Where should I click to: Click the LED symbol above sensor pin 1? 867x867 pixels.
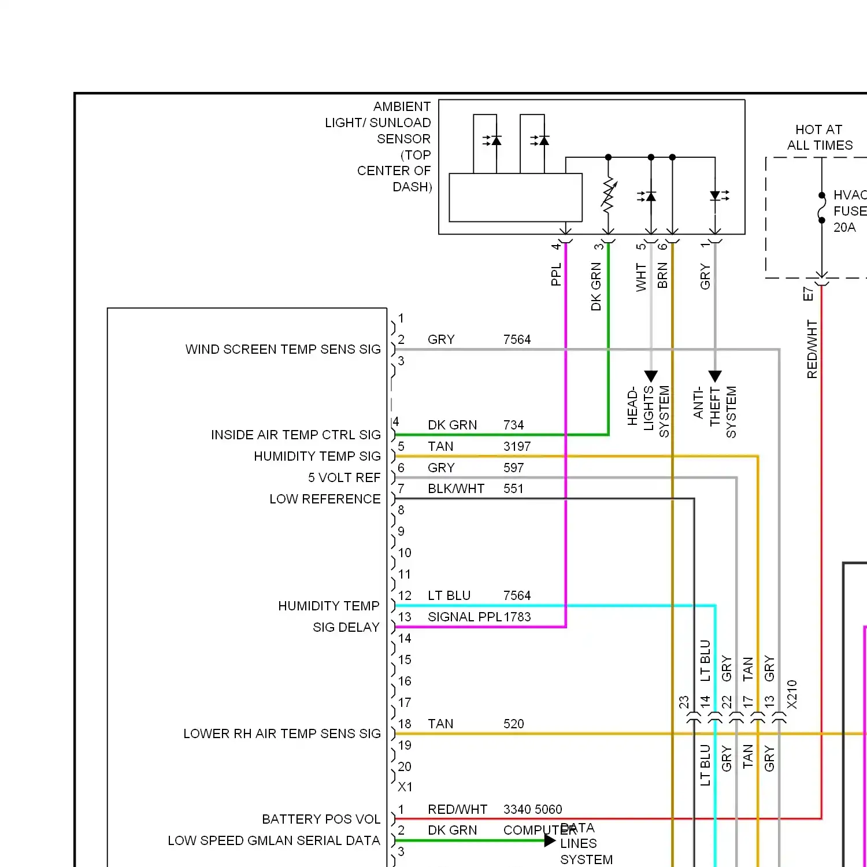click(x=719, y=195)
